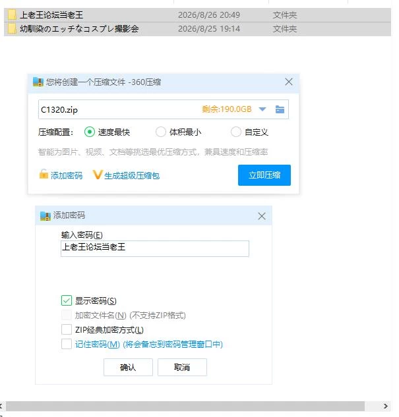Screen dimensions: 399x417
Task: Click the scrollbar right arrow
Action: [385, 406]
